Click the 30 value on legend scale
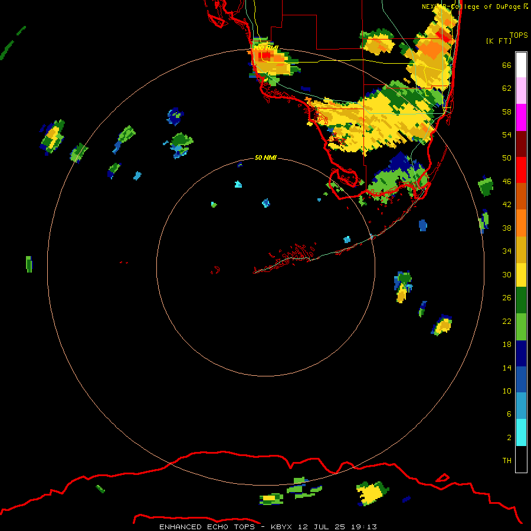The width and height of the screenshot is (531, 531). [x=507, y=274]
